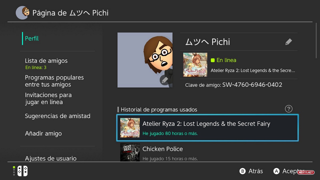Open Programas populares entre tus amigos
Image resolution: width=320 pixels, height=180 pixels.
54,81
